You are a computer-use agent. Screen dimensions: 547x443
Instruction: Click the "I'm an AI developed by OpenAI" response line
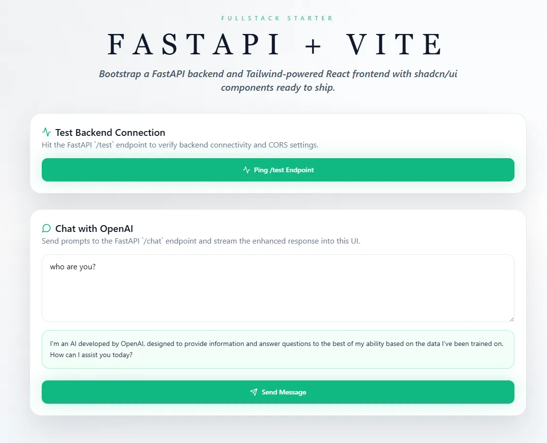pyautogui.click(x=277, y=344)
